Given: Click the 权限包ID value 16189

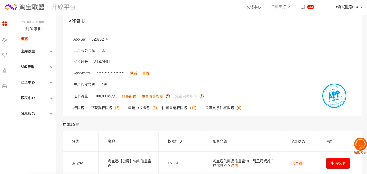Looking at the screenshot, I should [x=173, y=163].
